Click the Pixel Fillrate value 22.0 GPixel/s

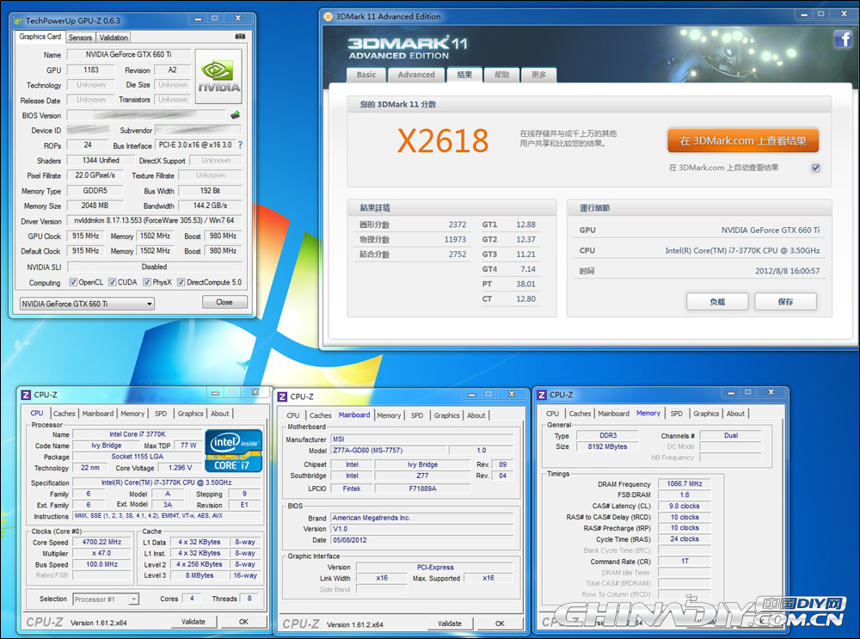95,175
